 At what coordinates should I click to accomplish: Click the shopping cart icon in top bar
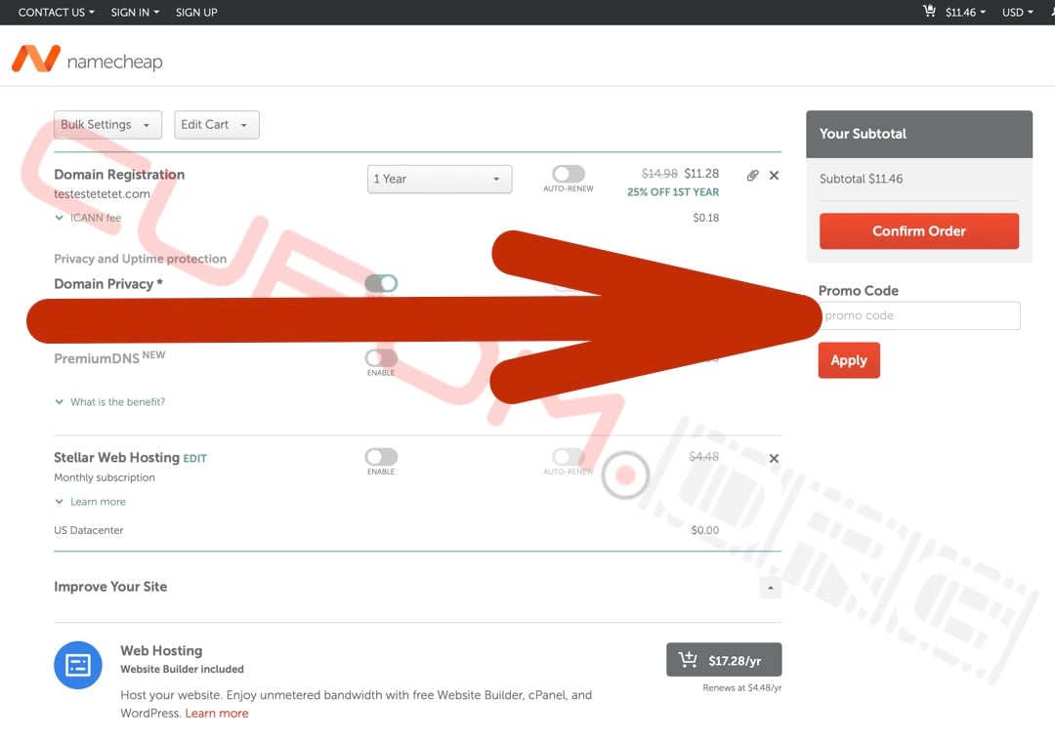coord(929,12)
